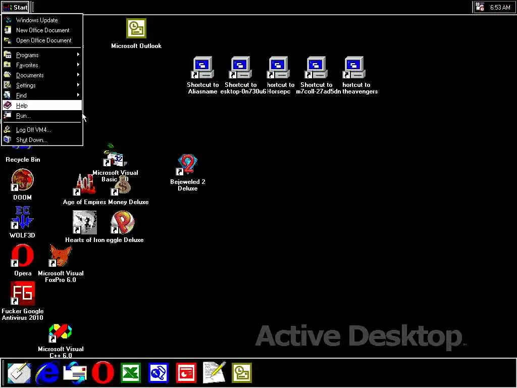Choose Shut Down... from Start menu

point(42,140)
